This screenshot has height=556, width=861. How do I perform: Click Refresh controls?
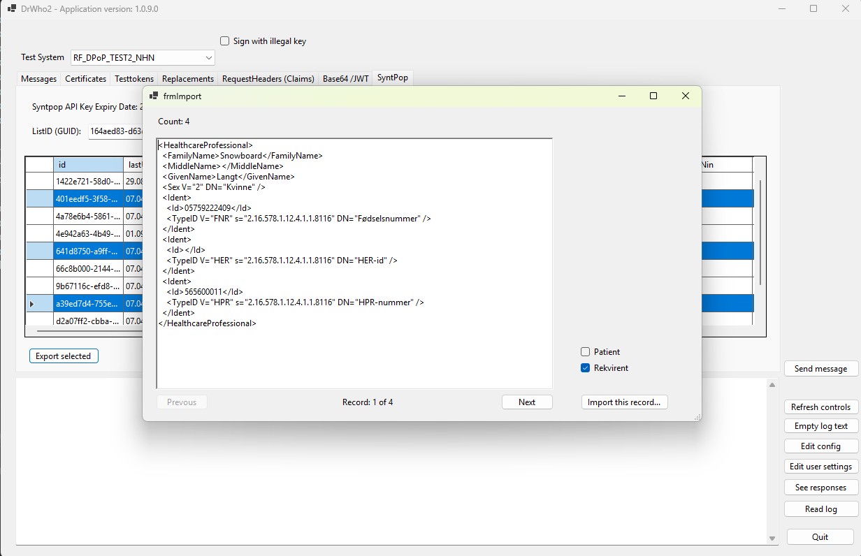point(820,407)
